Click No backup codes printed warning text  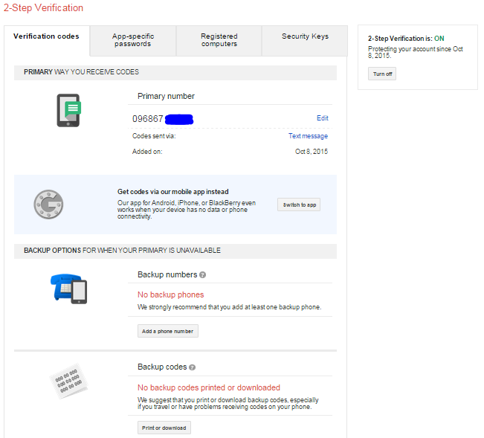pos(209,387)
